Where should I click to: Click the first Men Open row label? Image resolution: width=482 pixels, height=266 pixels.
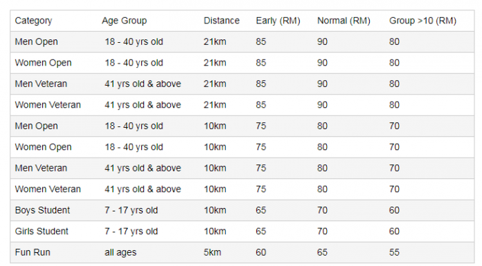pos(36,41)
